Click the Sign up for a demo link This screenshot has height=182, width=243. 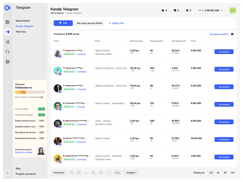(x=23, y=152)
